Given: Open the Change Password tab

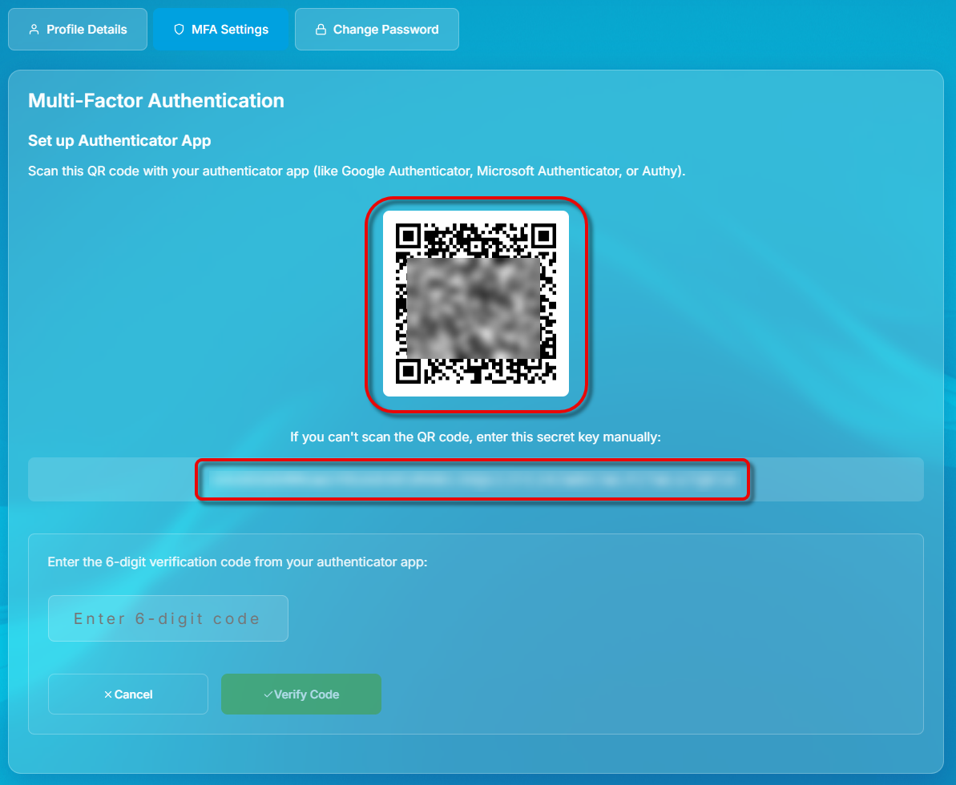Looking at the screenshot, I should click(x=377, y=29).
